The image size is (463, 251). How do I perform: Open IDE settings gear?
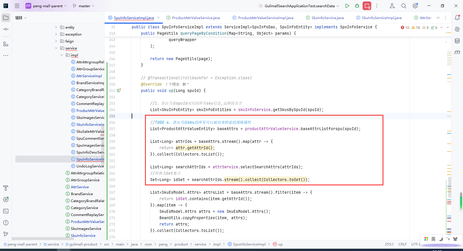pyautogui.click(x=415, y=6)
